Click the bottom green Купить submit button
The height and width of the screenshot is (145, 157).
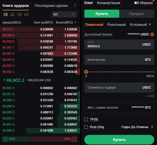(119, 139)
